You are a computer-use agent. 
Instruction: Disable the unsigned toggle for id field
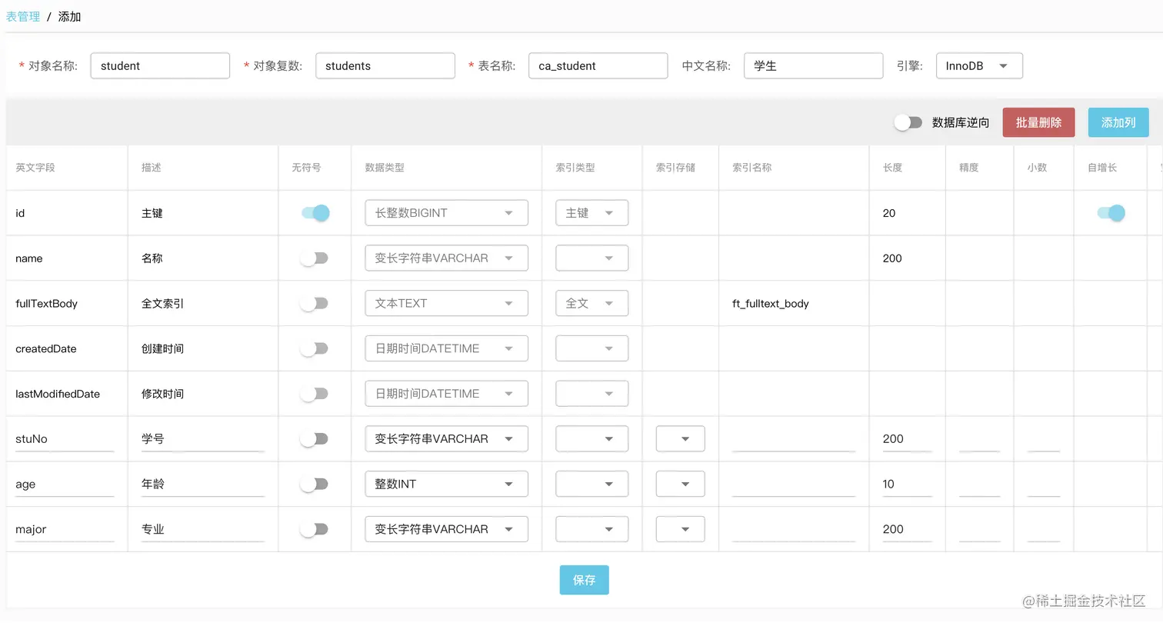[x=315, y=212]
